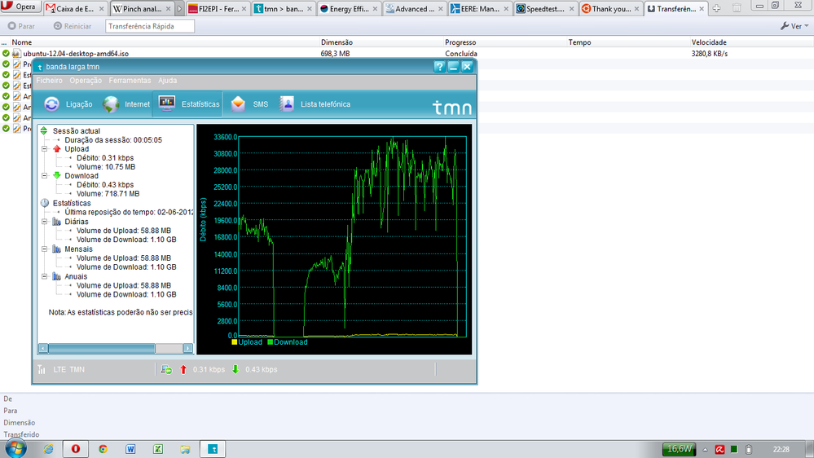
Task: Click the Transferência Rápida input field
Action: click(x=151, y=26)
